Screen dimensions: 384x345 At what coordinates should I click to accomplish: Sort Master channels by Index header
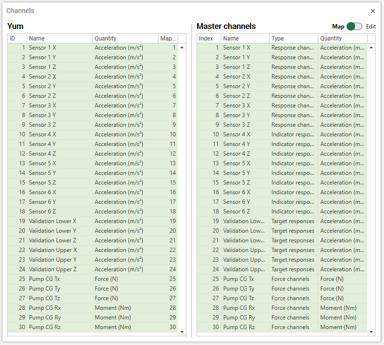tap(208, 39)
